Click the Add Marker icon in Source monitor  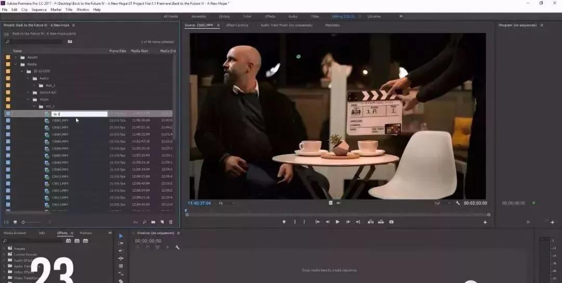pyautogui.click(x=284, y=222)
